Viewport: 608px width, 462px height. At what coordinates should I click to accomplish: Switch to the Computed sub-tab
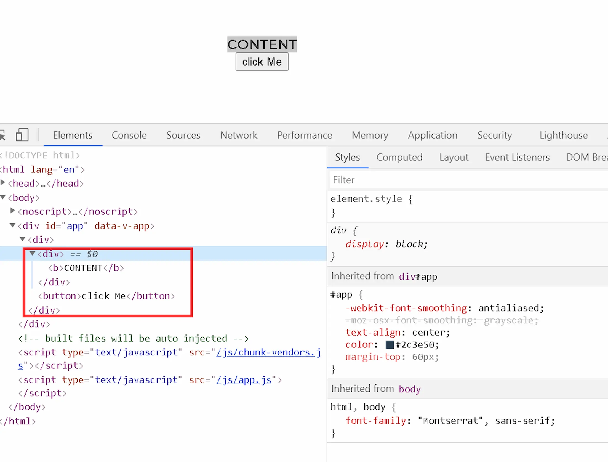(399, 157)
